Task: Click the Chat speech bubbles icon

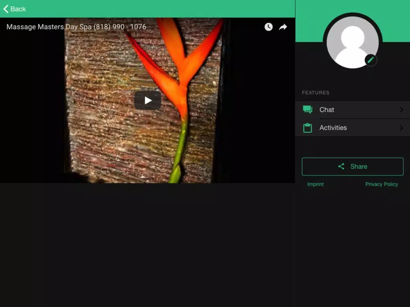Action: pyautogui.click(x=307, y=110)
